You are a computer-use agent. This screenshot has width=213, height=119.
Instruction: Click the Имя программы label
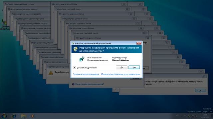(95, 58)
